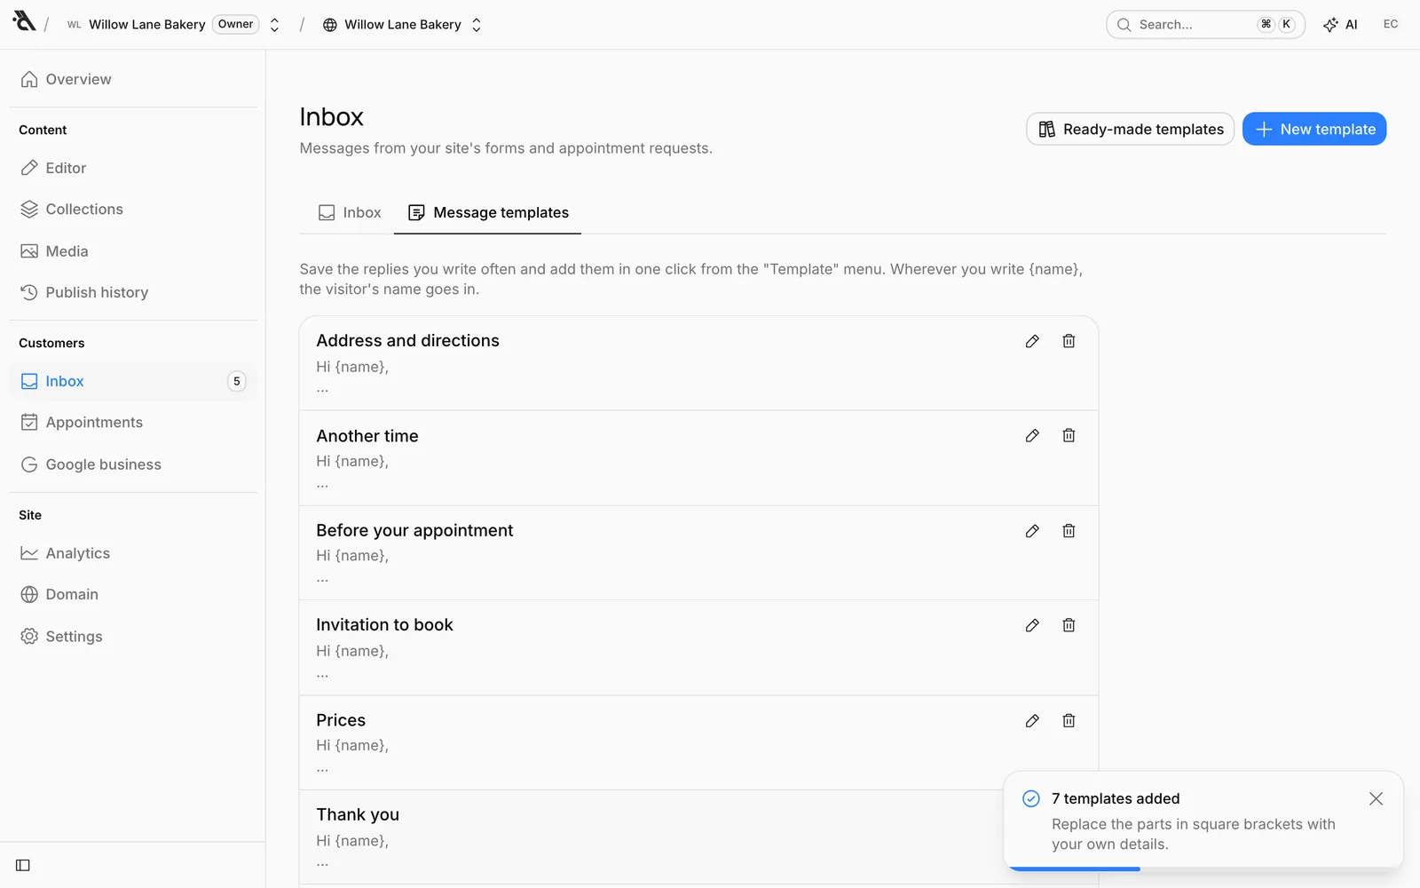The width and height of the screenshot is (1420, 888).
Task: Click the Prices template title
Action: tap(341, 720)
